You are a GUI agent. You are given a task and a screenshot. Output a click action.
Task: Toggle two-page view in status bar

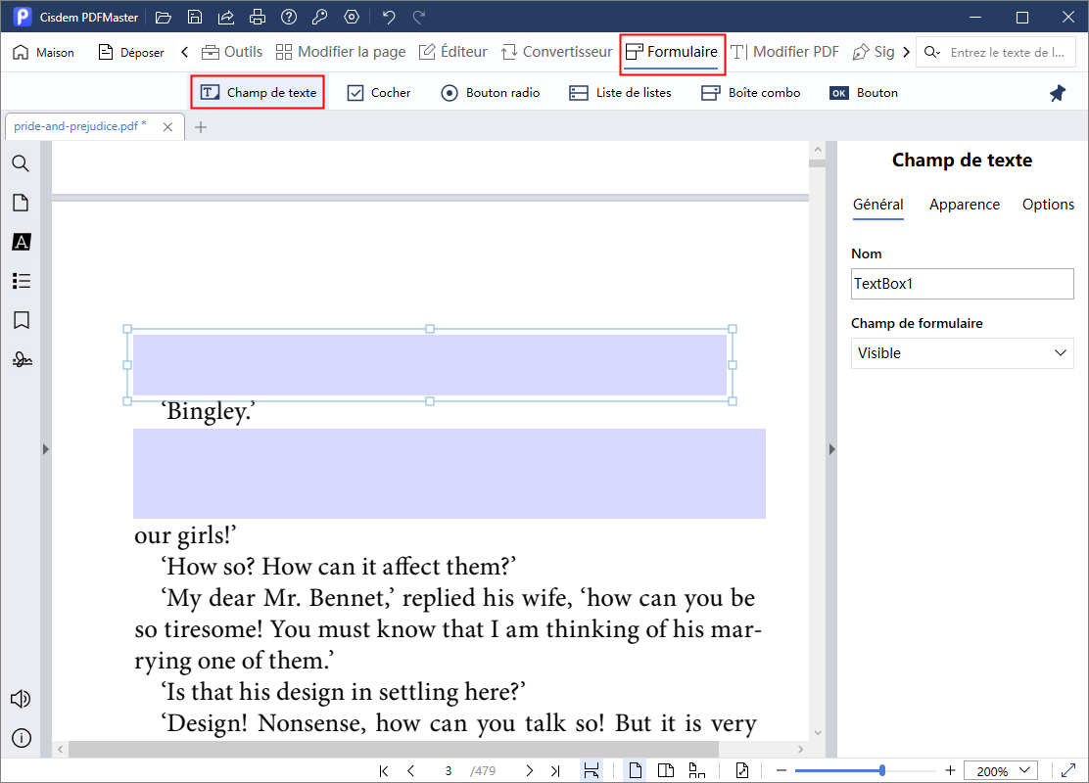click(666, 770)
